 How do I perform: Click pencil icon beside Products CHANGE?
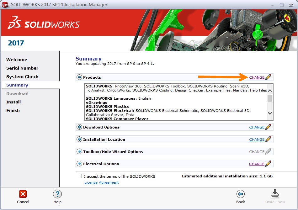coord(268,77)
